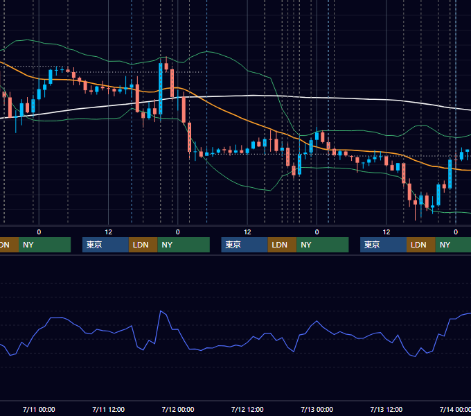The height and width of the screenshot is (416, 471).
Task: Click the oscillator peak near 7/12 00:00
Action: (x=161, y=311)
